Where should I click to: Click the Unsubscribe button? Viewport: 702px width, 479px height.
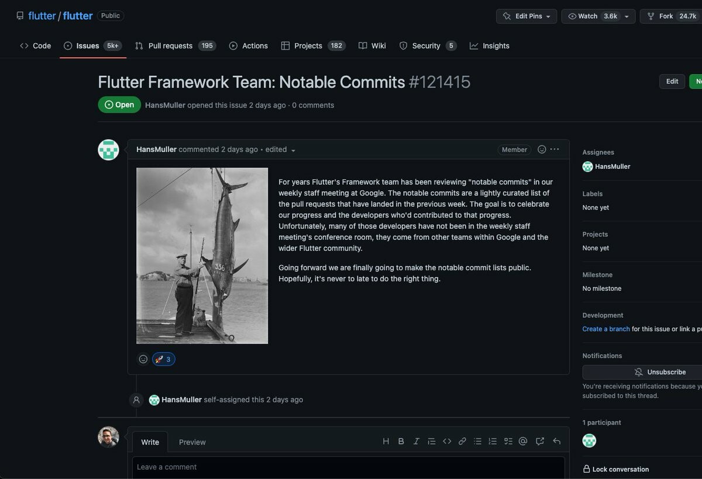tap(642, 372)
